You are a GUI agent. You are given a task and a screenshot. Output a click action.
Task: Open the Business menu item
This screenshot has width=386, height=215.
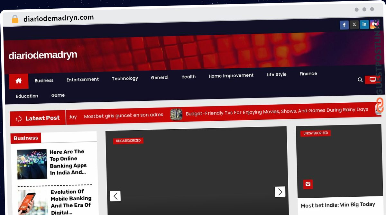44,81
